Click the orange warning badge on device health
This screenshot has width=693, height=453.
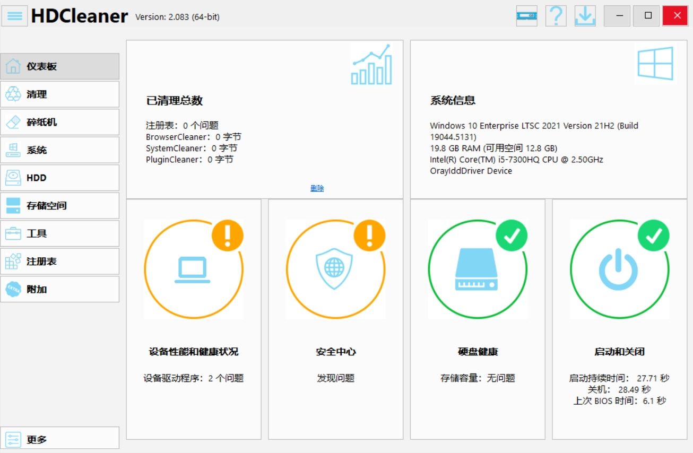point(228,235)
